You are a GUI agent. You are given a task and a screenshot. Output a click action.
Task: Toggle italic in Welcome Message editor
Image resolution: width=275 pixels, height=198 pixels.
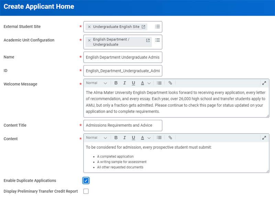click(124, 83)
